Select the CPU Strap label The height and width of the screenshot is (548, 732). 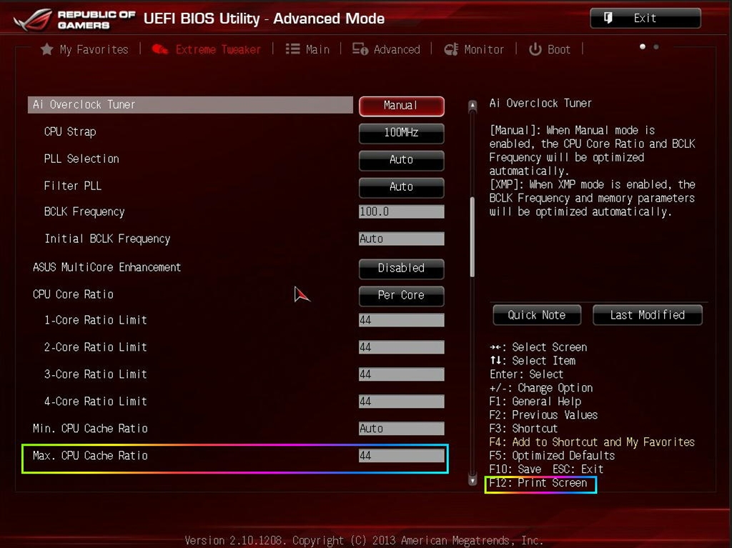70,131
